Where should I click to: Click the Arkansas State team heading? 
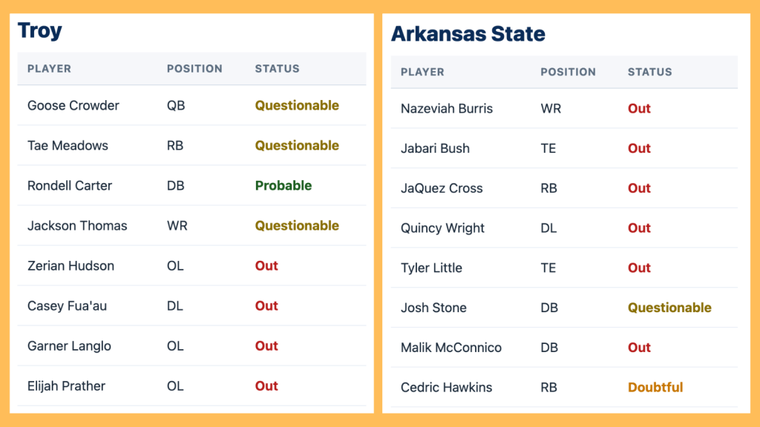(468, 34)
